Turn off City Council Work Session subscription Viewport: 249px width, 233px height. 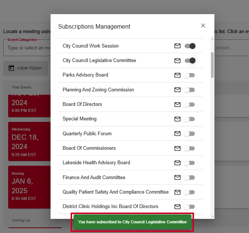point(190,46)
